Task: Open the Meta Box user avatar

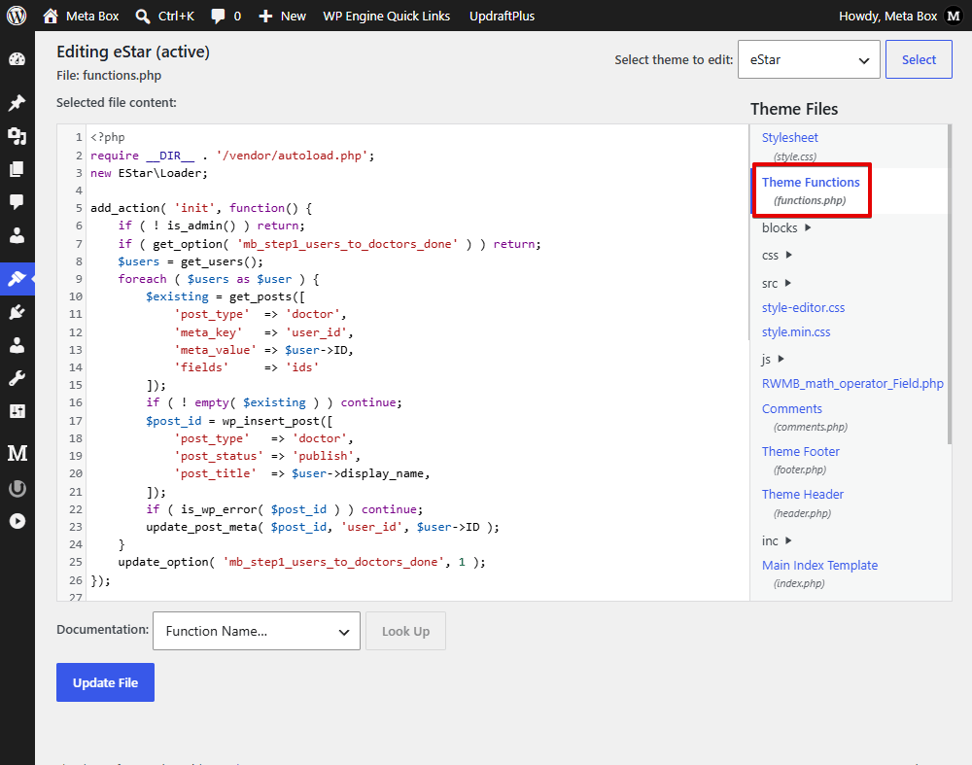Action: (x=954, y=17)
